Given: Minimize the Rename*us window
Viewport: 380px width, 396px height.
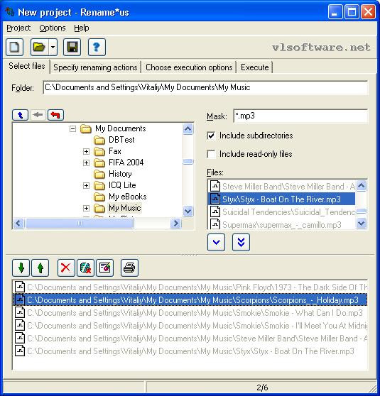Looking at the screenshot, I should pyautogui.click(x=335, y=11).
